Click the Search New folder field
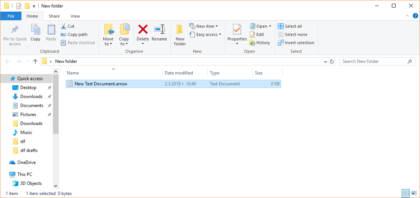This screenshot has width=420, height=198. [x=373, y=61]
